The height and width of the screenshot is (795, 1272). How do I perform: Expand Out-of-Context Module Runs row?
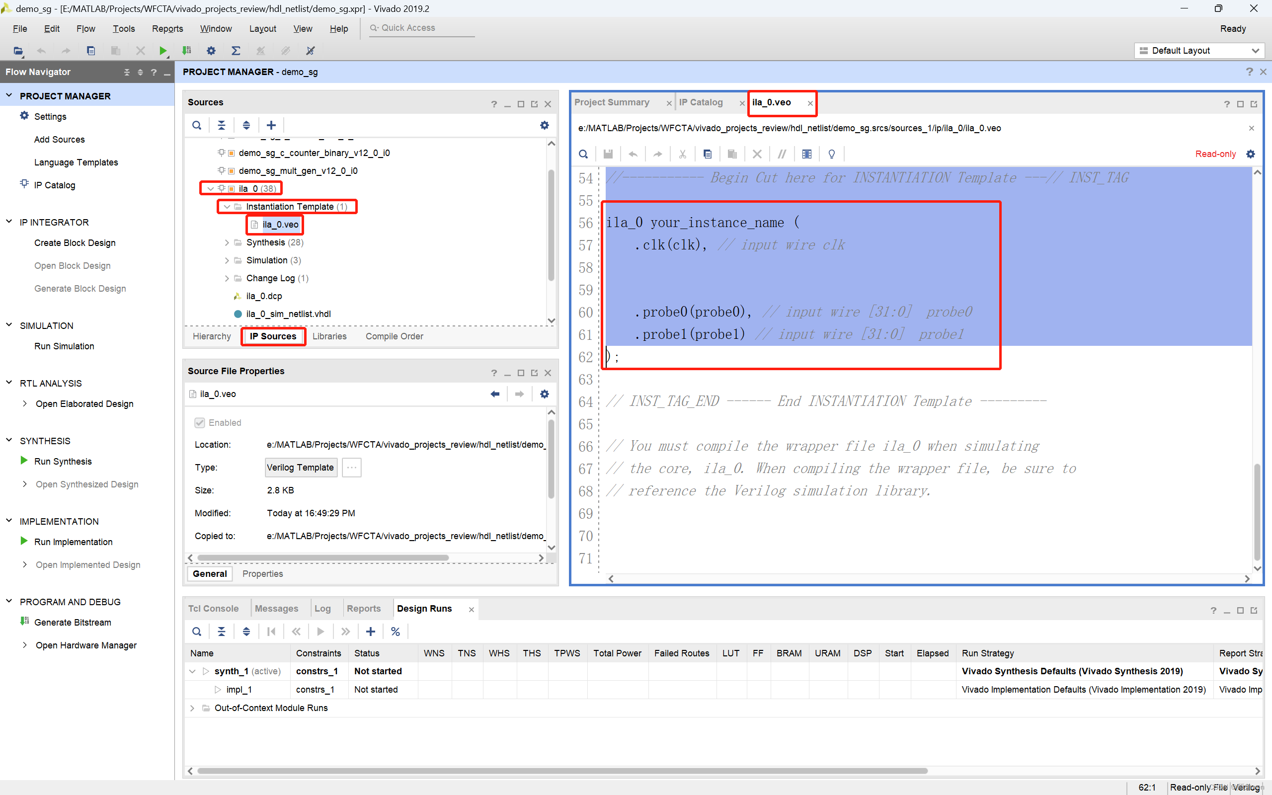click(x=192, y=708)
